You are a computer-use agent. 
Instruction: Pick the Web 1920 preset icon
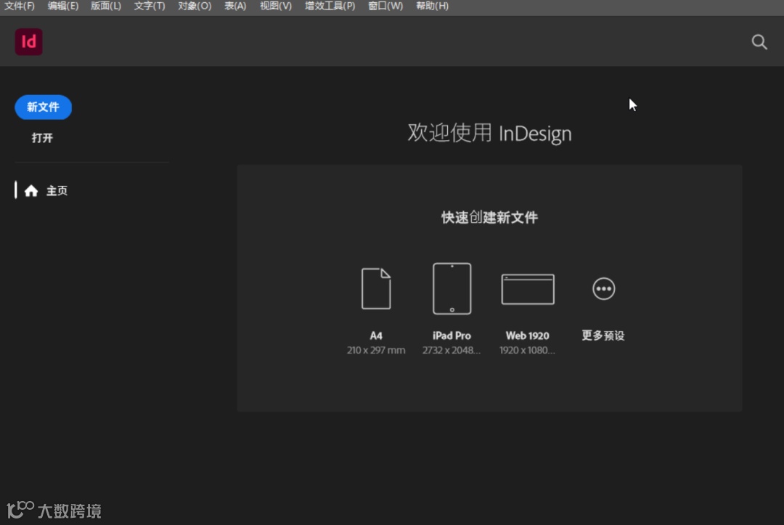(528, 289)
